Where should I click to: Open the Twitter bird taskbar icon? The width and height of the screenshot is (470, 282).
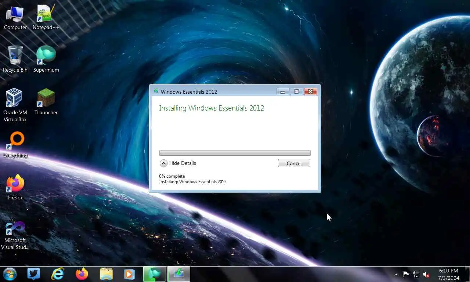[x=33, y=274]
